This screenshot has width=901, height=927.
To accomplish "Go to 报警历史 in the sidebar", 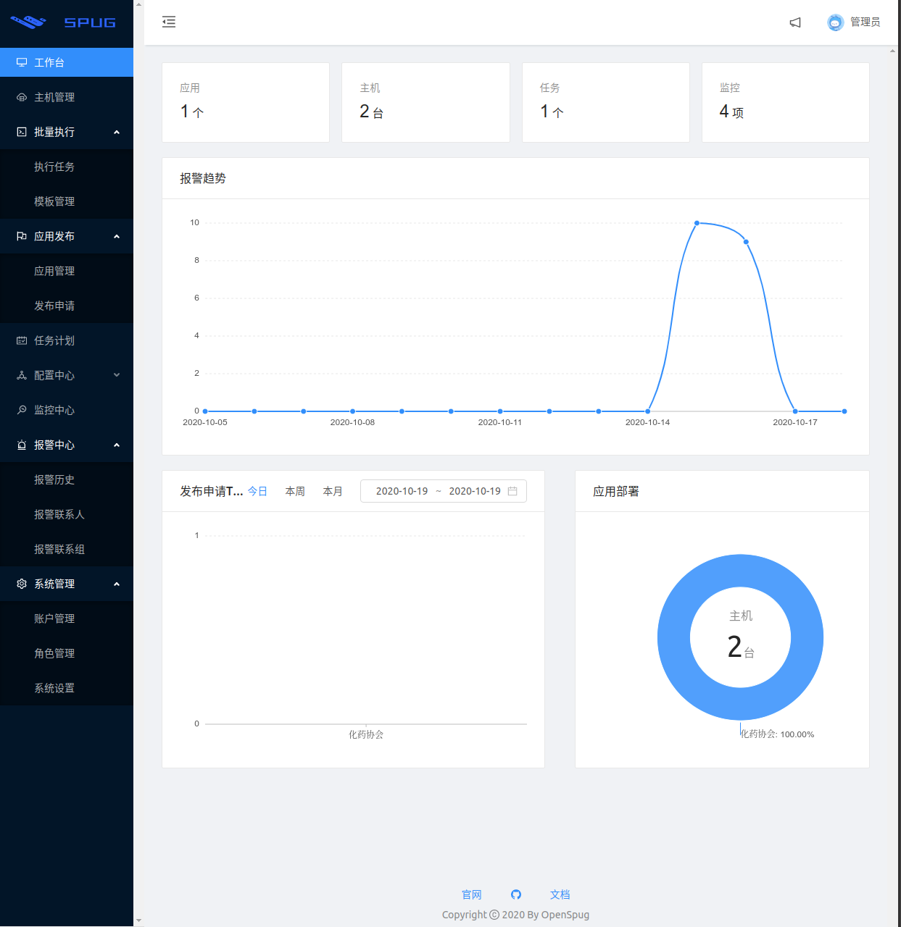I will coord(54,479).
